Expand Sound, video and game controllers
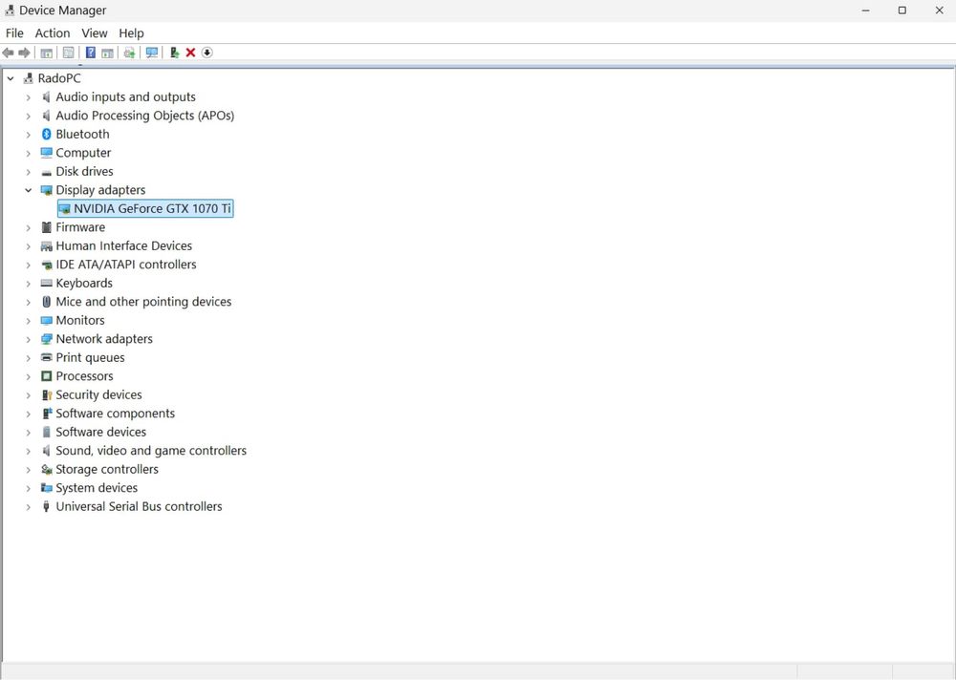The width and height of the screenshot is (956, 680). pyautogui.click(x=28, y=451)
